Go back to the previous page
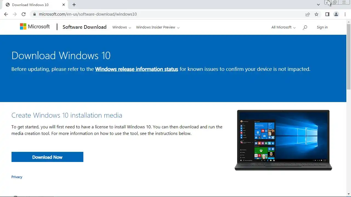This screenshot has height=197, width=351. click(6, 14)
